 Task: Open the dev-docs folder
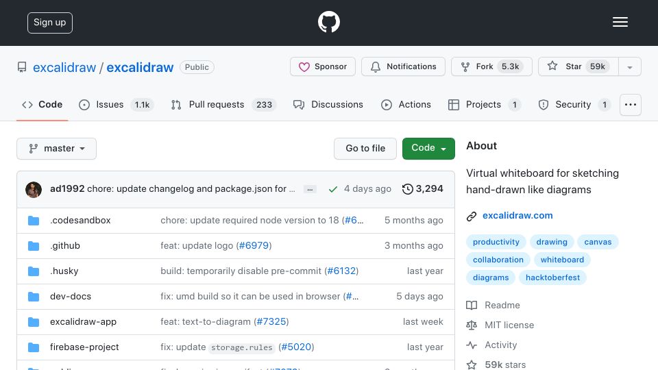(x=71, y=296)
